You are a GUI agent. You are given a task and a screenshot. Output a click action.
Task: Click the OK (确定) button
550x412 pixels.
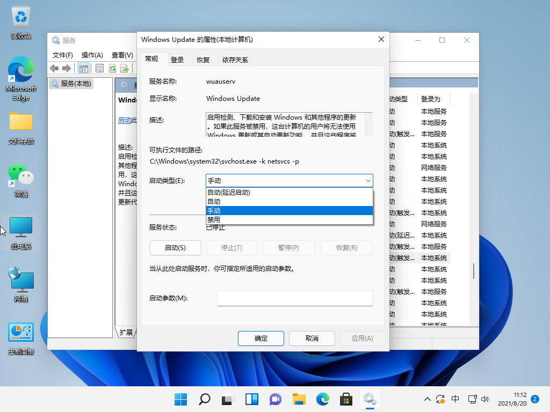pos(260,339)
